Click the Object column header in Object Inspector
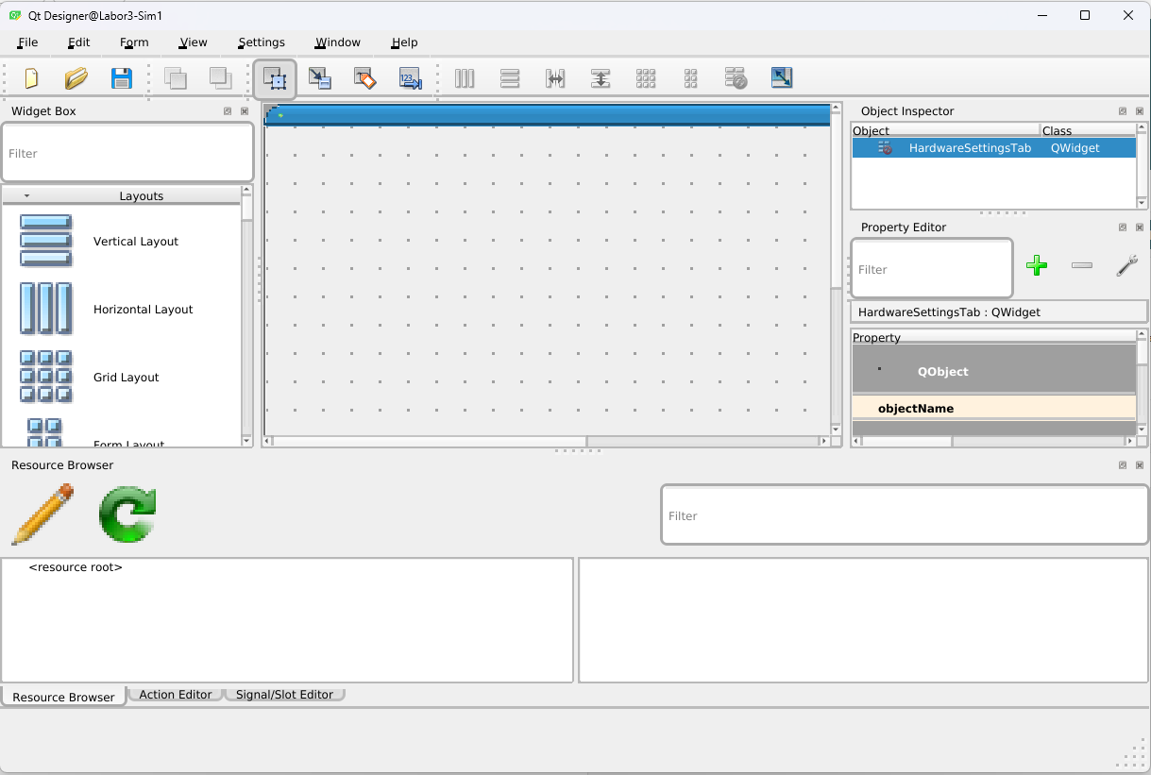Viewport: 1151px width, 775px height. (x=945, y=130)
